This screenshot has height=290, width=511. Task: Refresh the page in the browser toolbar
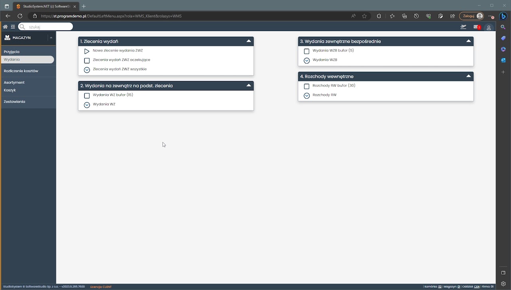pyautogui.click(x=20, y=16)
